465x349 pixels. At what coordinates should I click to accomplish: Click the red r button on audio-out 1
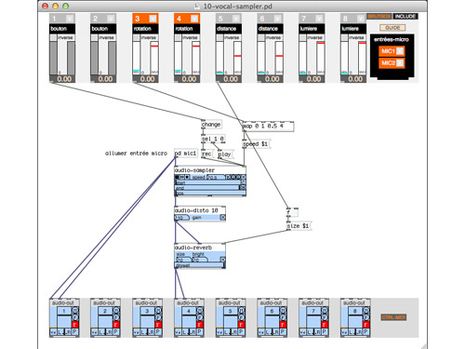74,325
